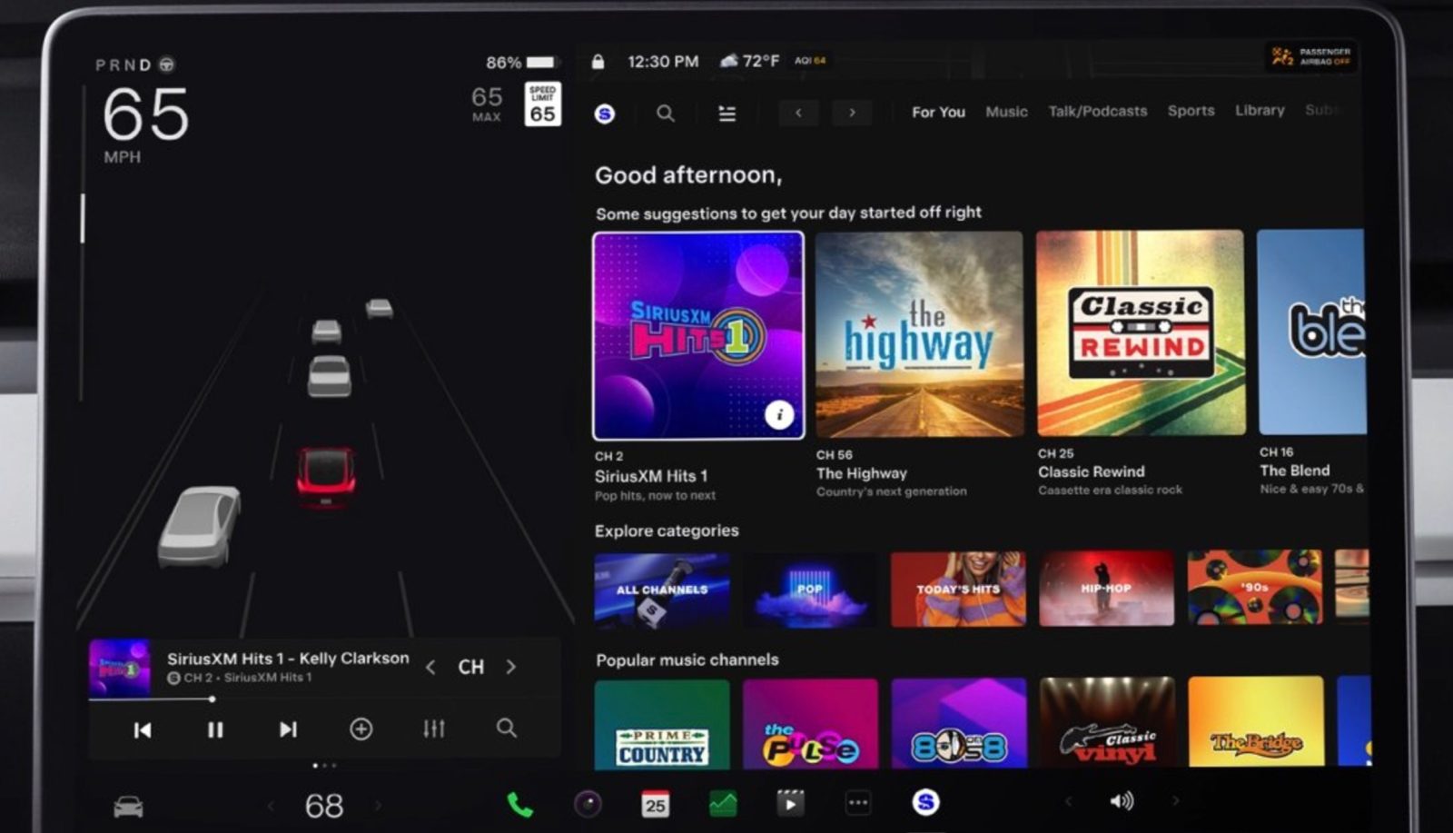The height and width of the screenshot is (833, 1453).
Task: Play The Highway channel tile
Action: [x=919, y=334]
